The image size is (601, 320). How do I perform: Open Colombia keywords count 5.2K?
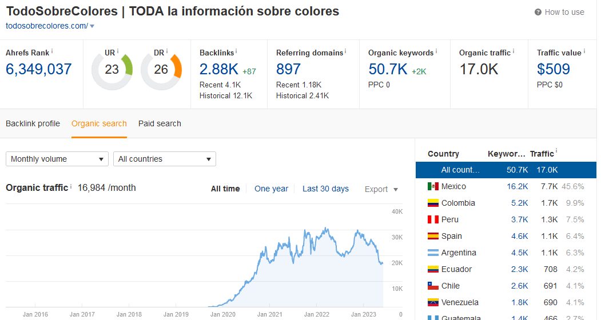519,203
